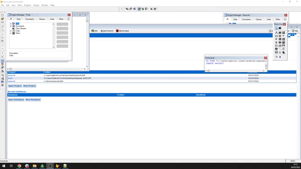The height and width of the screenshot is (169, 301).
Task: Open the Tools menu
Action: coord(20,5)
